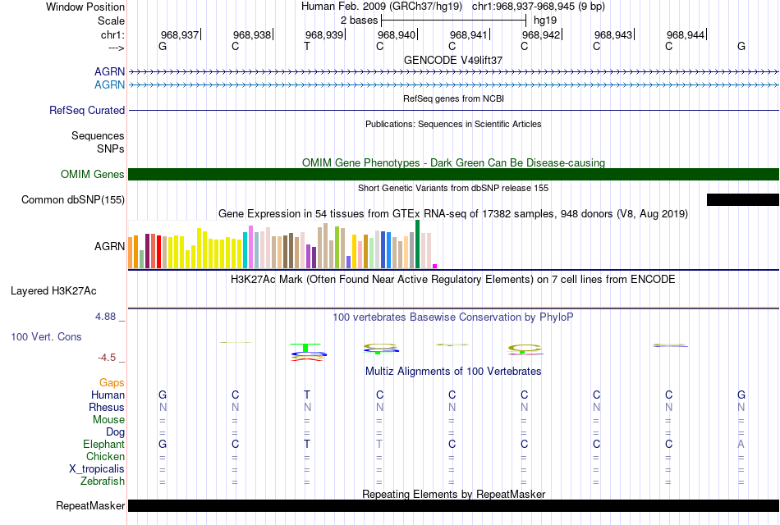Click the Zebrafish species label
The height and width of the screenshot is (525, 780).
(103, 482)
